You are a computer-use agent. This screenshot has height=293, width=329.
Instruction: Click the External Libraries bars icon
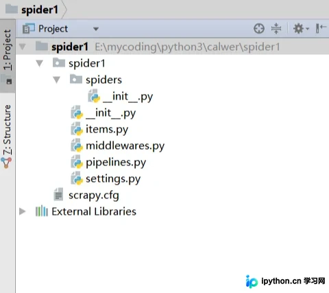pyautogui.click(x=42, y=211)
